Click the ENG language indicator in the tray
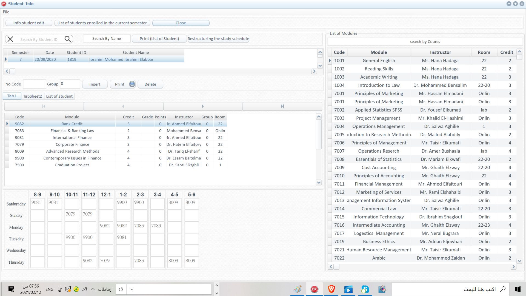The width and height of the screenshot is (526, 296). [49, 289]
